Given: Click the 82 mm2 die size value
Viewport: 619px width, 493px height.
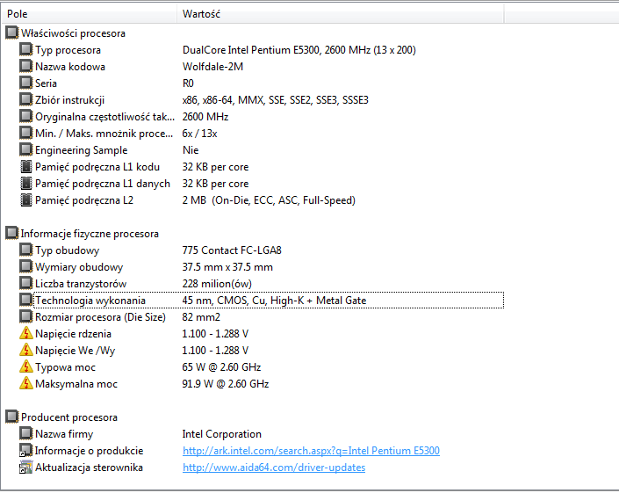Looking at the screenshot, I should (x=201, y=317).
